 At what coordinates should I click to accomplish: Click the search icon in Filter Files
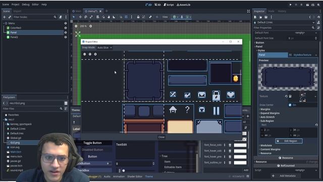point(61,109)
